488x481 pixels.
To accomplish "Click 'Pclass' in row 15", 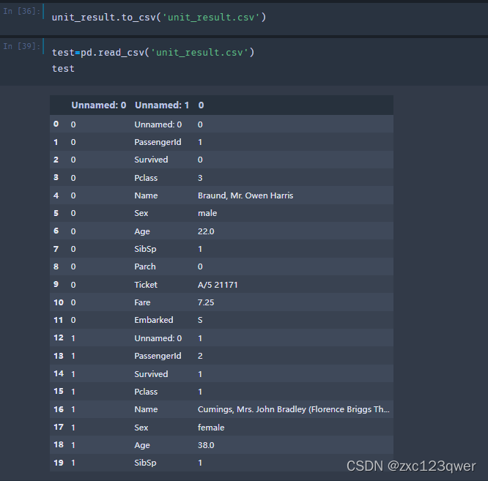I will 146,392.
